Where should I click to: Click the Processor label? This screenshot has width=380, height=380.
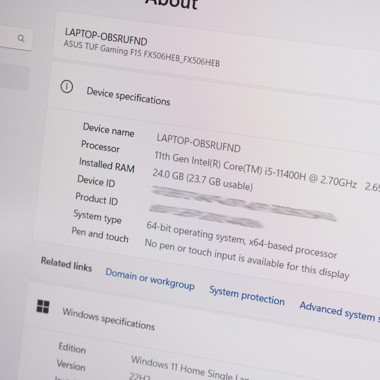click(100, 146)
